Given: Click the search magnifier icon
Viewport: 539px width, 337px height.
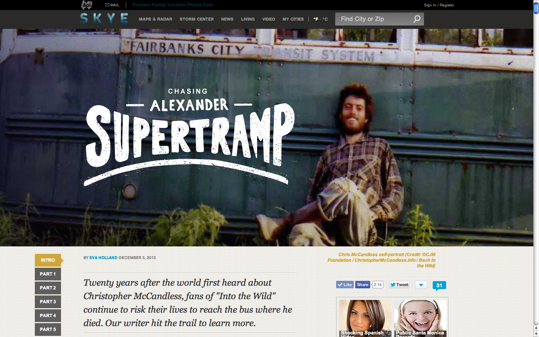Looking at the screenshot, I should [x=417, y=19].
